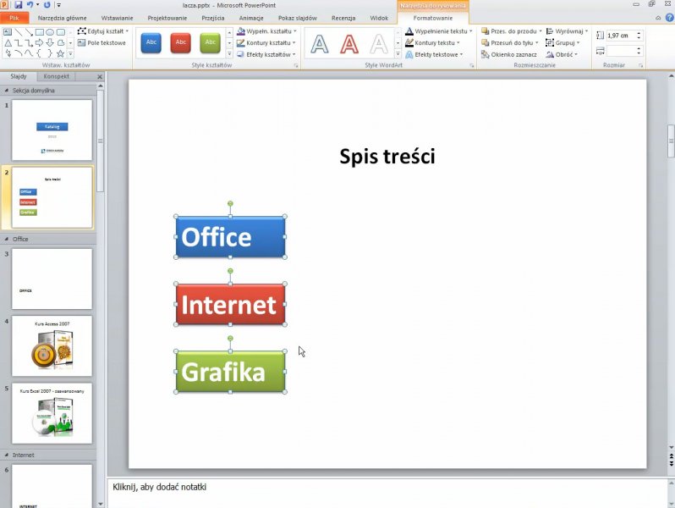675x508 pixels.
Task: Select slide 4 thumbnail Kurs Access 2007
Action: point(52,345)
